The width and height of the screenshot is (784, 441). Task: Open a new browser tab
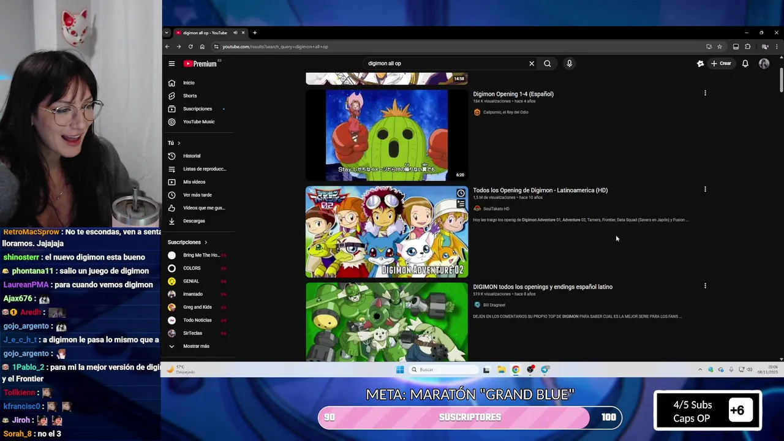point(255,33)
